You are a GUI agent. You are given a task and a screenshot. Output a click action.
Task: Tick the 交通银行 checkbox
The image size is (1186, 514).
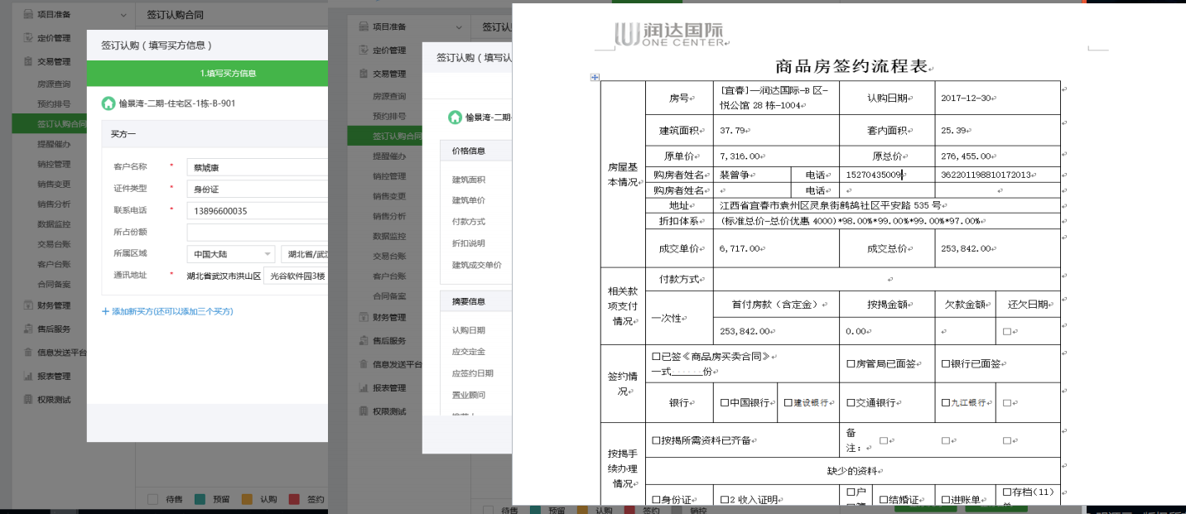coord(851,402)
